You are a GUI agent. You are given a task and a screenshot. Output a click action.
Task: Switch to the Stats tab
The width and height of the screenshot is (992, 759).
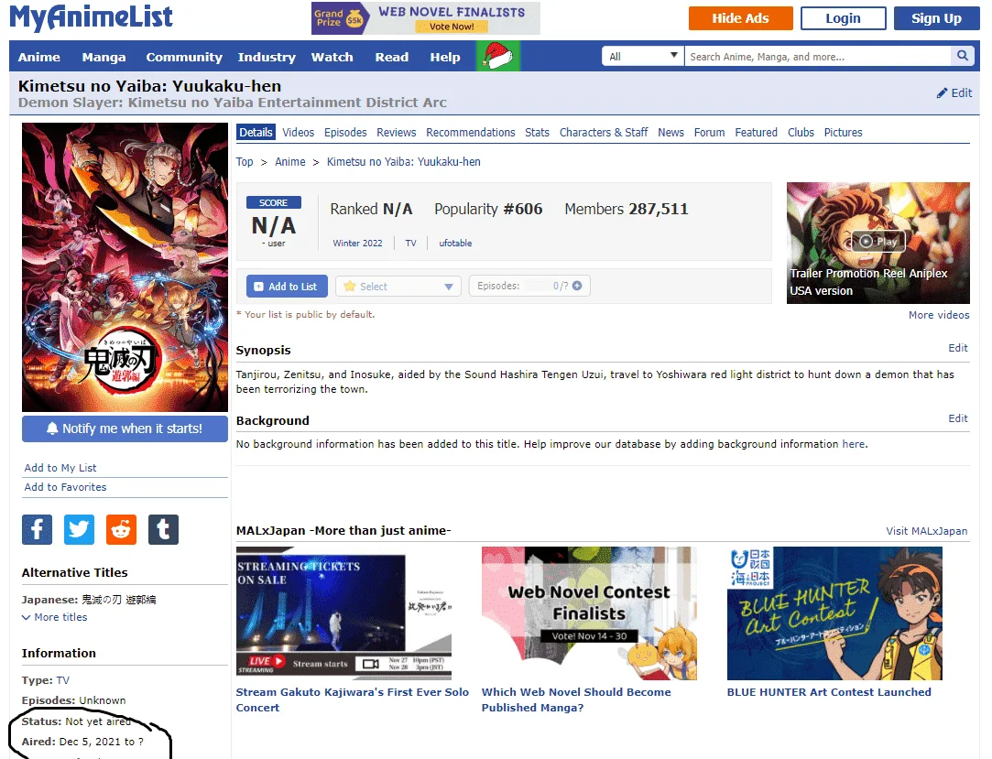pos(537,132)
